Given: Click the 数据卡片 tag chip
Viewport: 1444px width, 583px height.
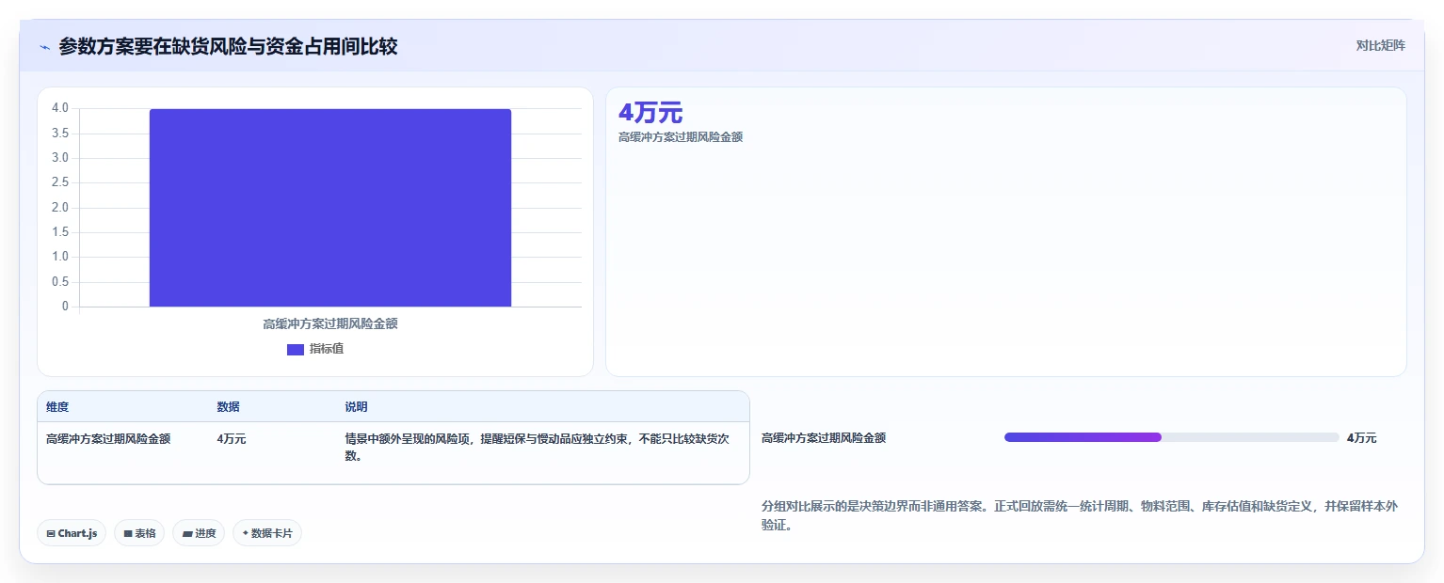Looking at the screenshot, I should click(267, 533).
